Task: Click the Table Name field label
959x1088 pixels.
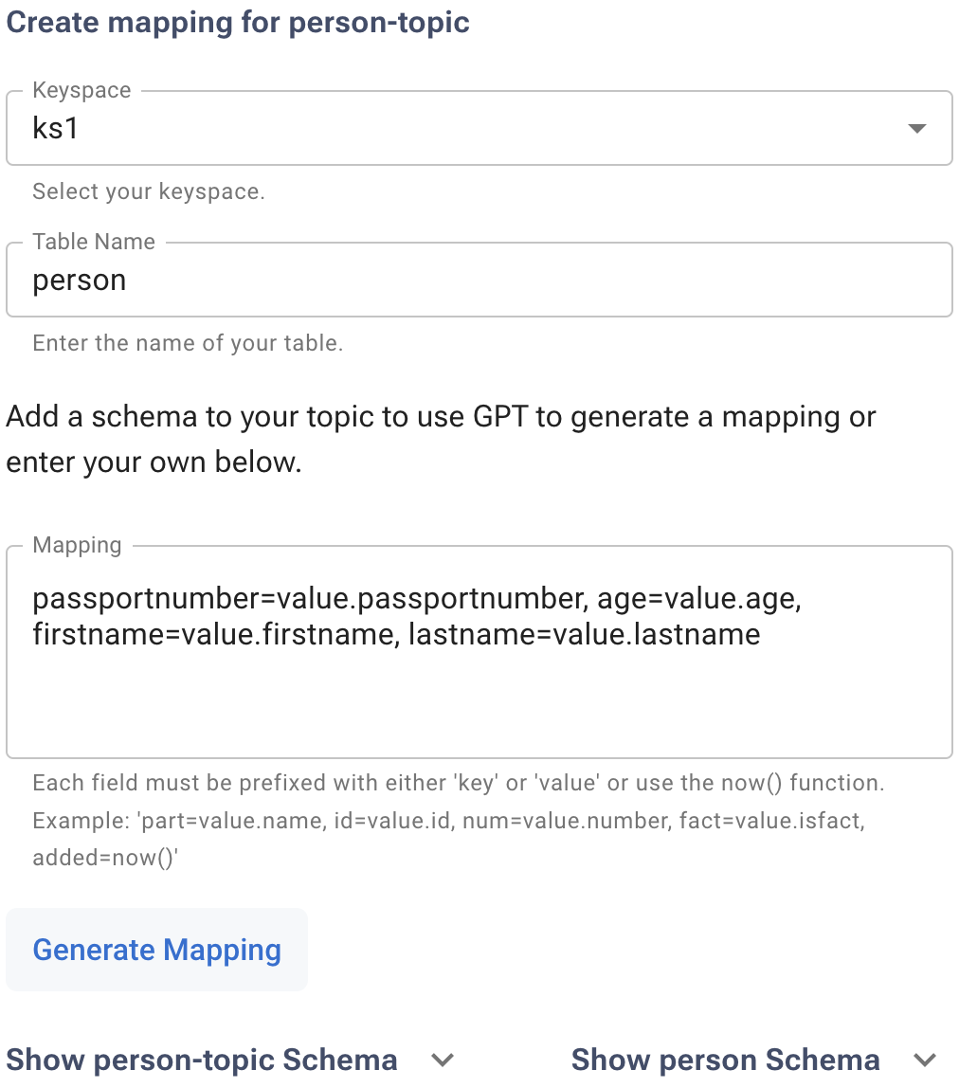Action: (93, 242)
